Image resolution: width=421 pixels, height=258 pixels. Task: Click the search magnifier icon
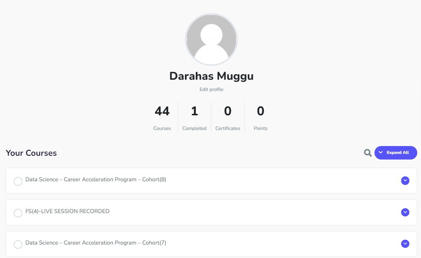pyautogui.click(x=368, y=153)
